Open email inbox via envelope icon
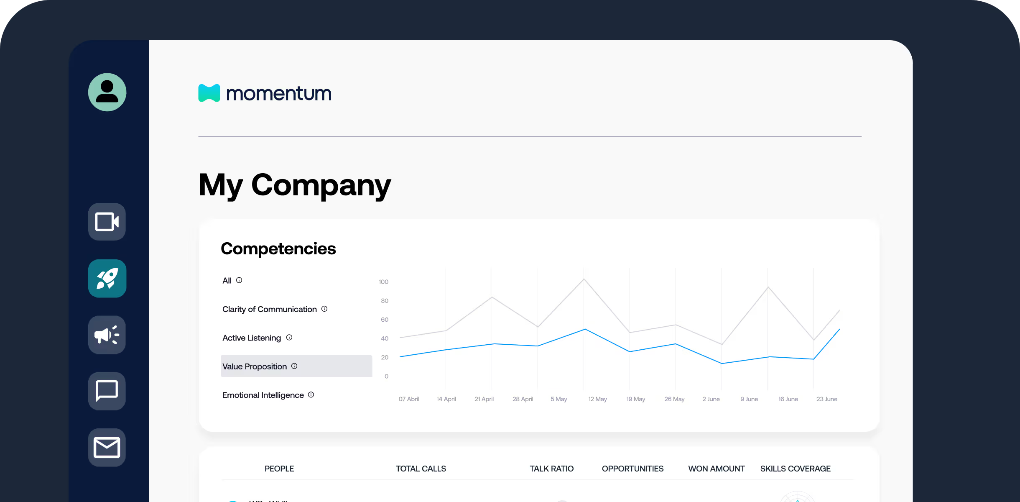The width and height of the screenshot is (1020, 502). coord(107,448)
